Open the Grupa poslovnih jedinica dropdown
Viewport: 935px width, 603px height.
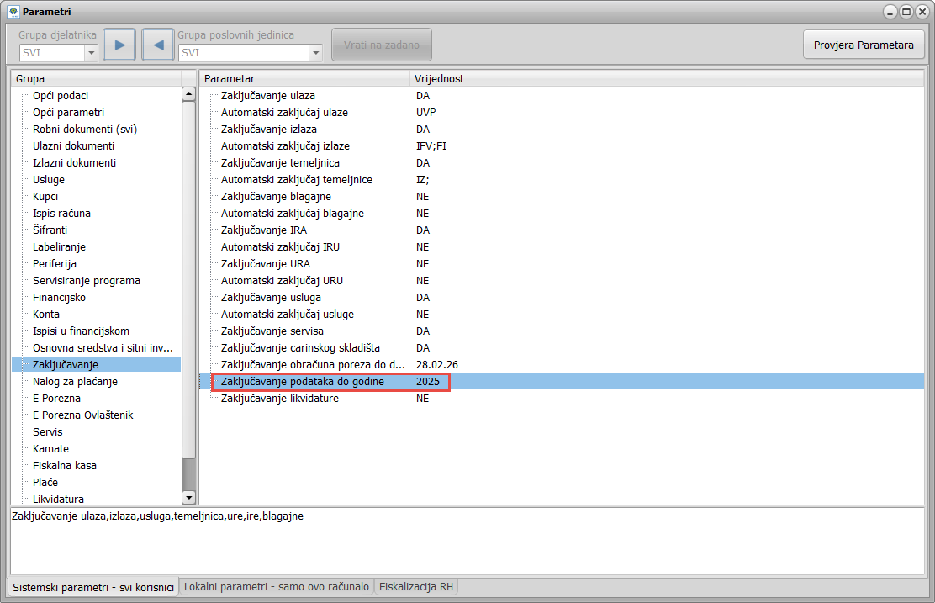tap(315, 53)
